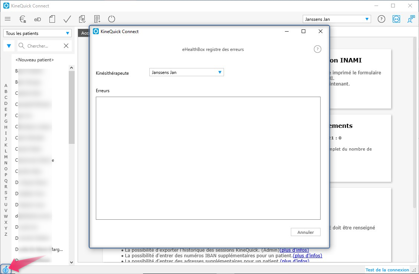Open the patient filter arrow dropdown

[9, 46]
